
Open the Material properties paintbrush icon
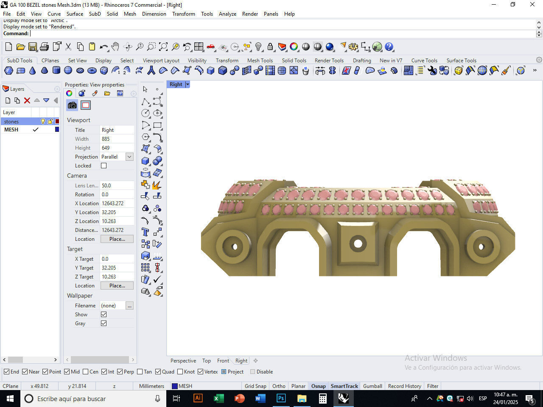click(x=95, y=93)
